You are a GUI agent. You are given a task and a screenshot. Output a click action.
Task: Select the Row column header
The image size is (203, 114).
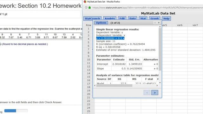tap(88, 25)
